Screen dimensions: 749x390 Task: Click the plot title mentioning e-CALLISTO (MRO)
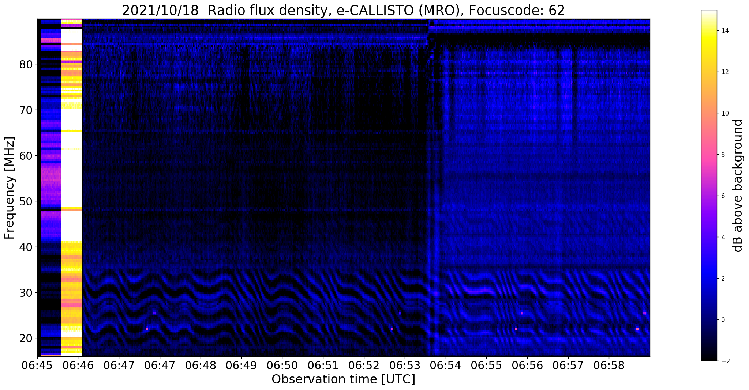click(x=343, y=11)
